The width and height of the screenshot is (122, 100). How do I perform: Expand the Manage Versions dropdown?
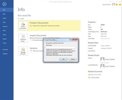pyautogui.click(x=23, y=51)
